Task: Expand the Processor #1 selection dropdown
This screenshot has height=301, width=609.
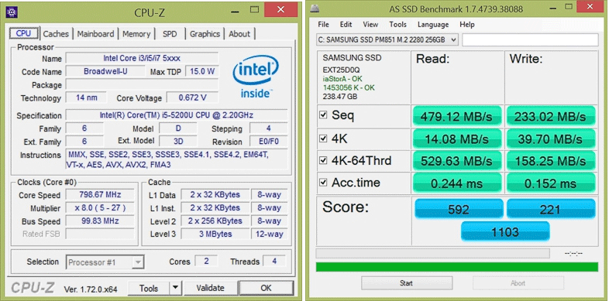Action: click(105, 262)
